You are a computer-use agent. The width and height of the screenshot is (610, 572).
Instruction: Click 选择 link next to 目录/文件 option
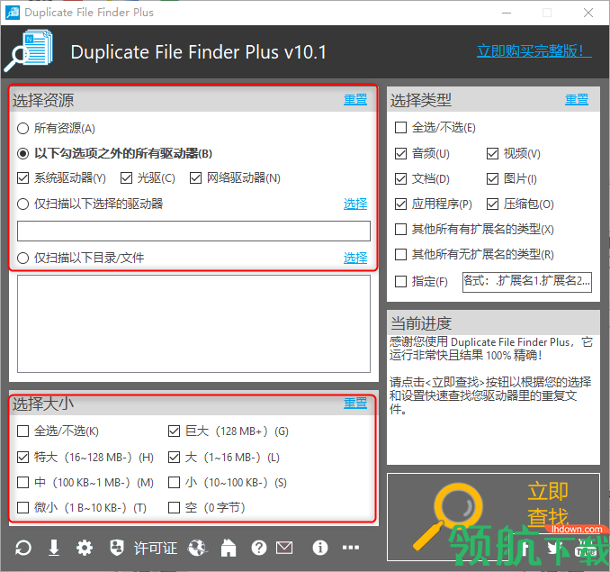tap(355, 258)
